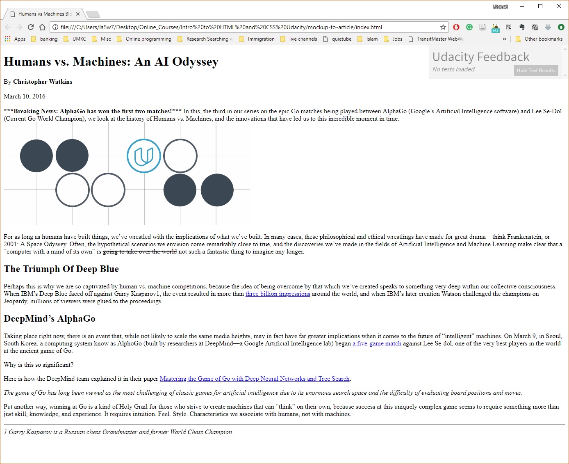View site information icon in address bar
This screenshot has width=569, height=464.
click(x=55, y=27)
